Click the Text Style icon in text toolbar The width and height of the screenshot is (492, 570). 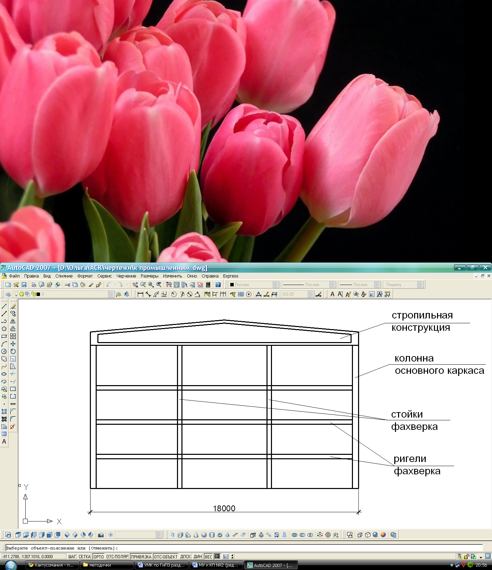point(364,294)
